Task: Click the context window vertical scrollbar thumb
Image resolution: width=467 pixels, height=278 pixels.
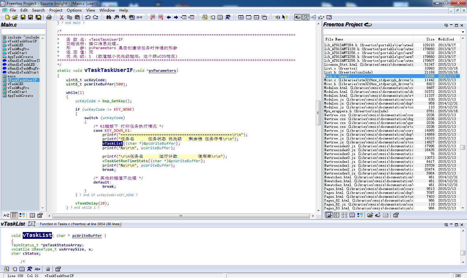Action: coord(463,253)
